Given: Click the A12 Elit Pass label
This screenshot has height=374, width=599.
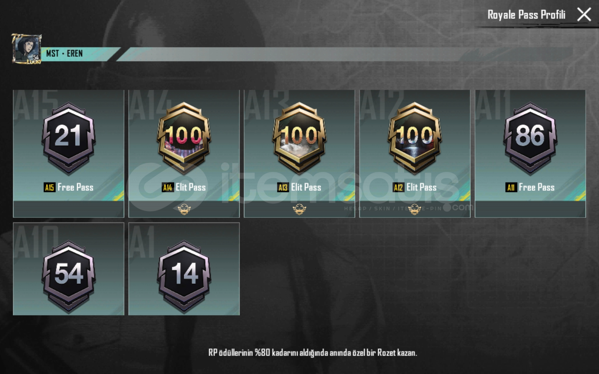Looking at the screenshot, I should click(x=415, y=187).
